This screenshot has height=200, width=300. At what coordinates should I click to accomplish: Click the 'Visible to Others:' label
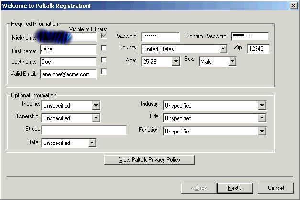pyautogui.click(x=88, y=29)
